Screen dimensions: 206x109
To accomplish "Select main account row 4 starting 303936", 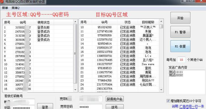I will point(38,40).
